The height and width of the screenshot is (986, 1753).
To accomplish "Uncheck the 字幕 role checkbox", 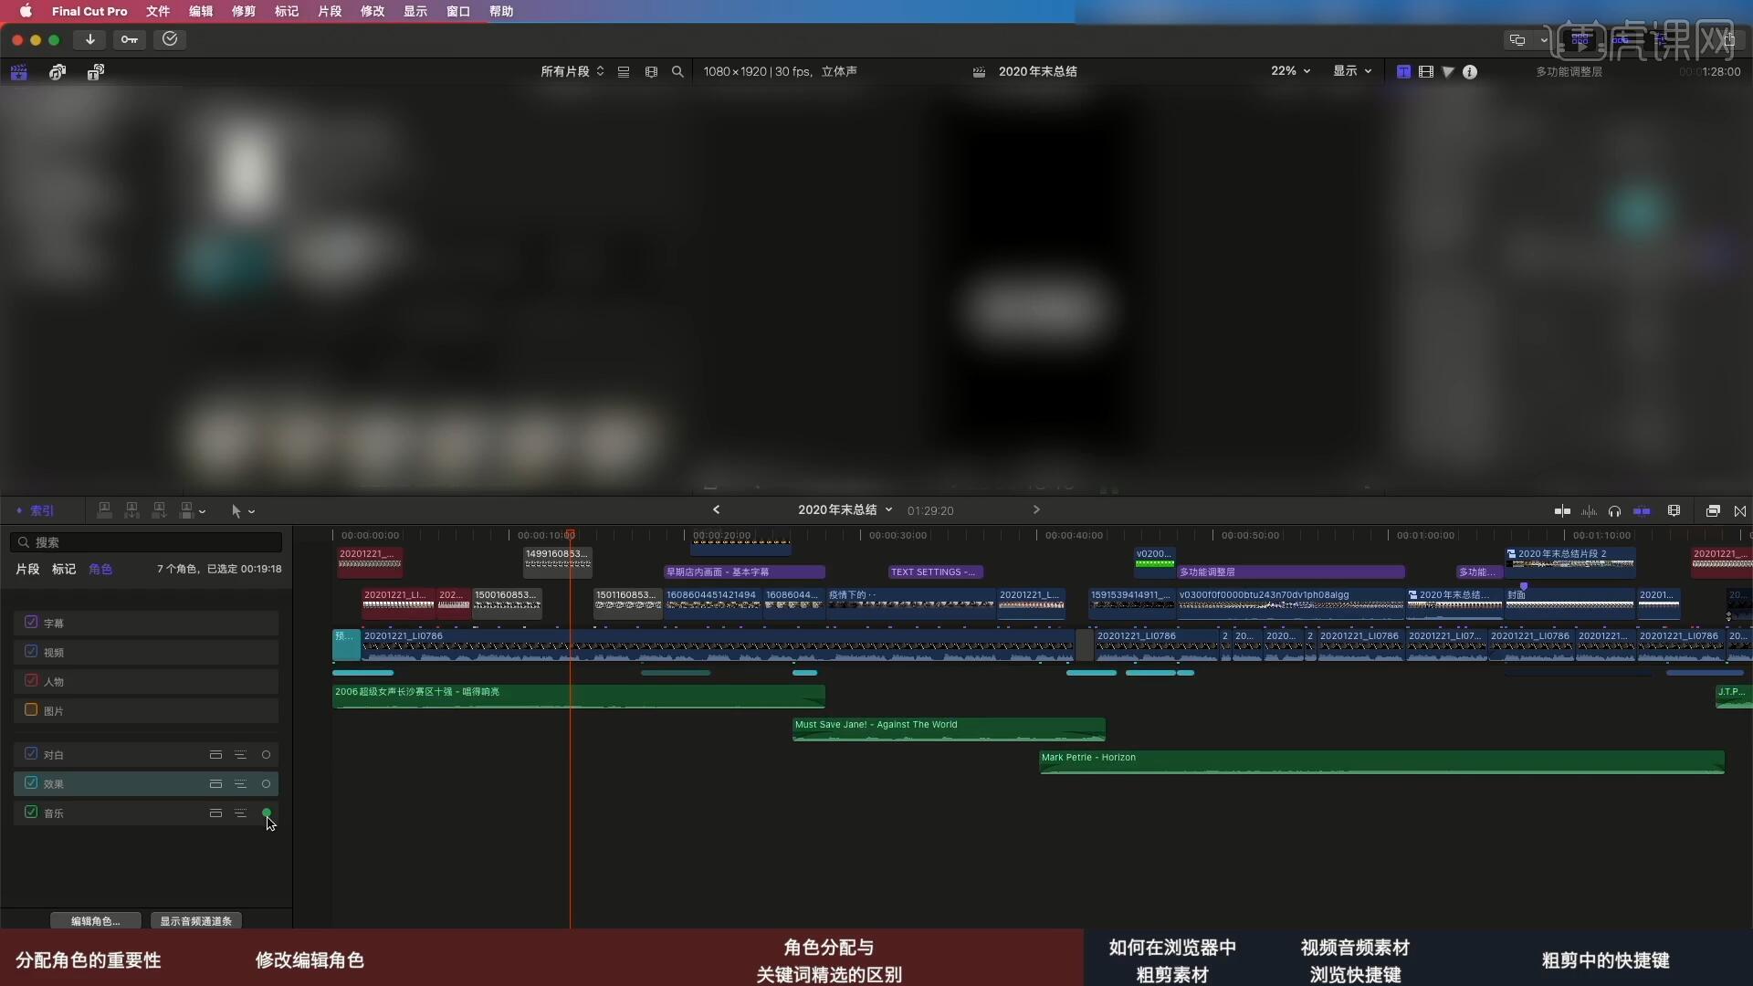I will click(x=31, y=622).
